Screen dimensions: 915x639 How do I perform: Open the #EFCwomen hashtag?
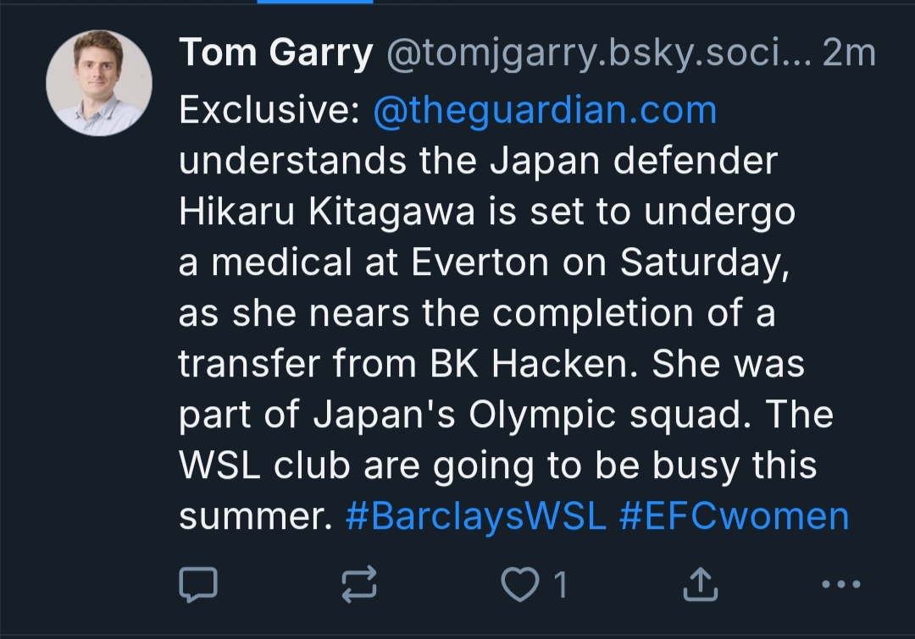coord(734,516)
